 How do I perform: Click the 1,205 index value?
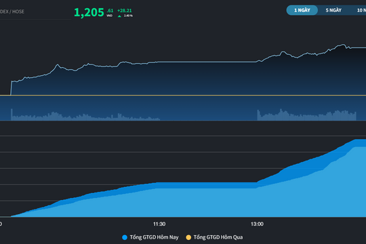[89, 12]
